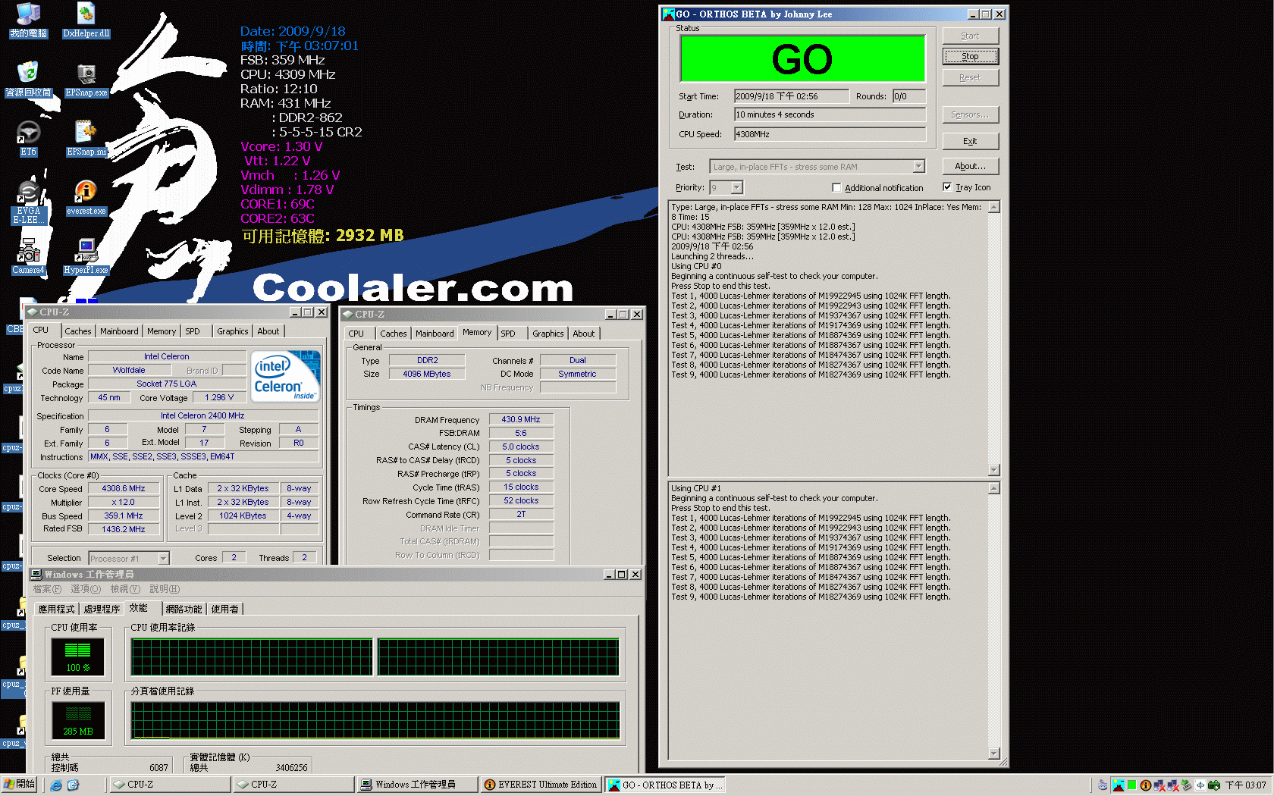
Task: Click up arrow on lower ORTHOS log scrollbar
Action: pyautogui.click(x=994, y=488)
